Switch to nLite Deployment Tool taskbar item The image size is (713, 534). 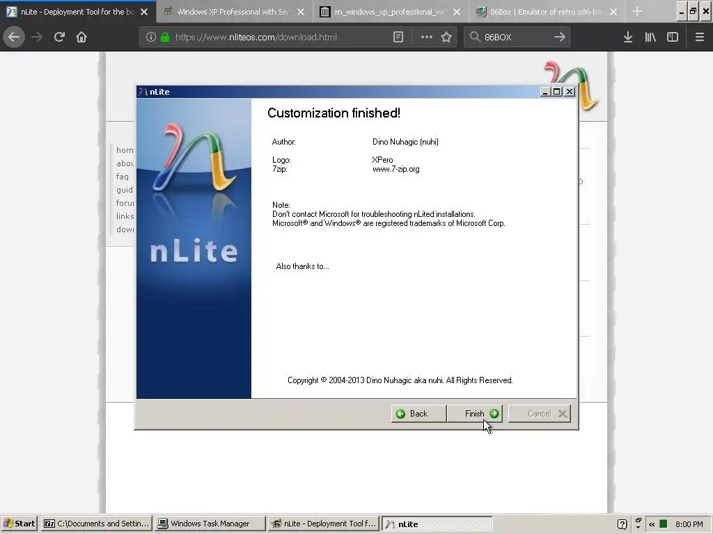(323, 524)
